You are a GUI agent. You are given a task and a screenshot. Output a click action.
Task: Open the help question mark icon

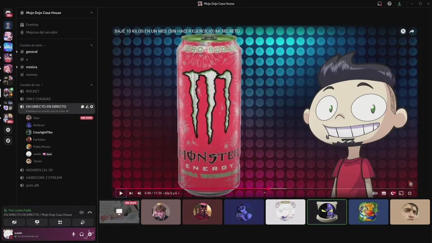tap(389, 3)
